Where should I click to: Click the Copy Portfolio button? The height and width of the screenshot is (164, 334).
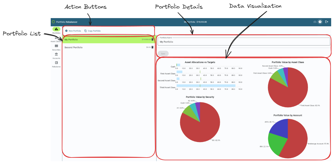click(94, 31)
